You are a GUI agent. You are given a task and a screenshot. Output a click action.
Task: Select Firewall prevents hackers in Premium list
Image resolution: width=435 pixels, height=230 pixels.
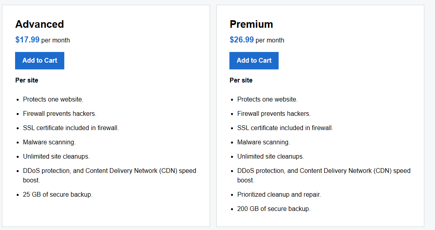pyautogui.click(x=273, y=113)
